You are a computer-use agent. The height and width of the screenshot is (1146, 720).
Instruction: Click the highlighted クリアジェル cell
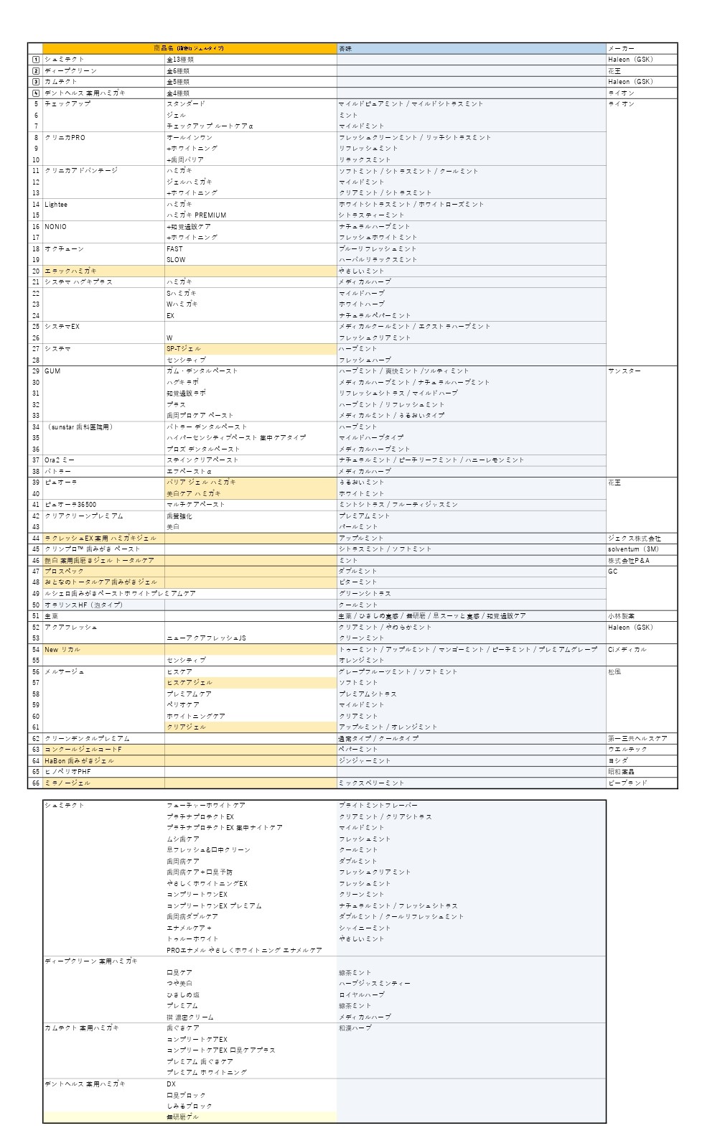[251, 727]
